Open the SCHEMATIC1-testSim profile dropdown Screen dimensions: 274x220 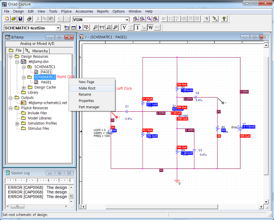(58, 28)
